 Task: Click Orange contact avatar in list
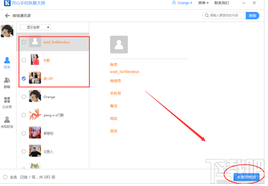point(35,96)
